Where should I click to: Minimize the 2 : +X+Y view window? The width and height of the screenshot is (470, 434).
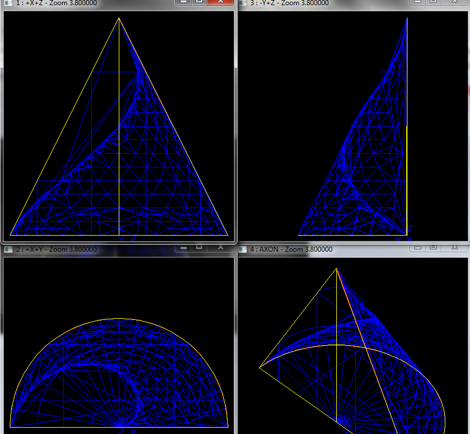click(x=183, y=248)
